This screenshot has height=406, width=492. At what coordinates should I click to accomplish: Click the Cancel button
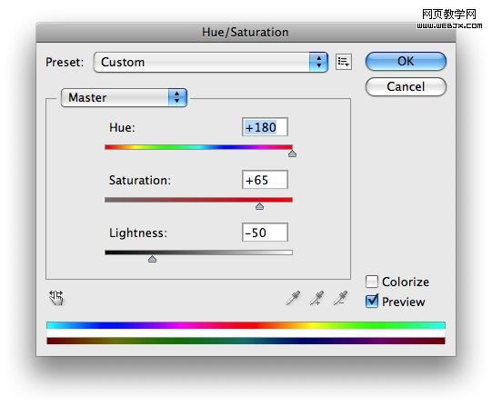406,86
